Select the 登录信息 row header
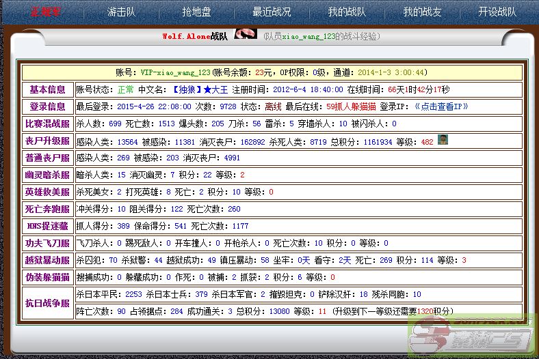The image size is (539, 359). click(x=47, y=106)
